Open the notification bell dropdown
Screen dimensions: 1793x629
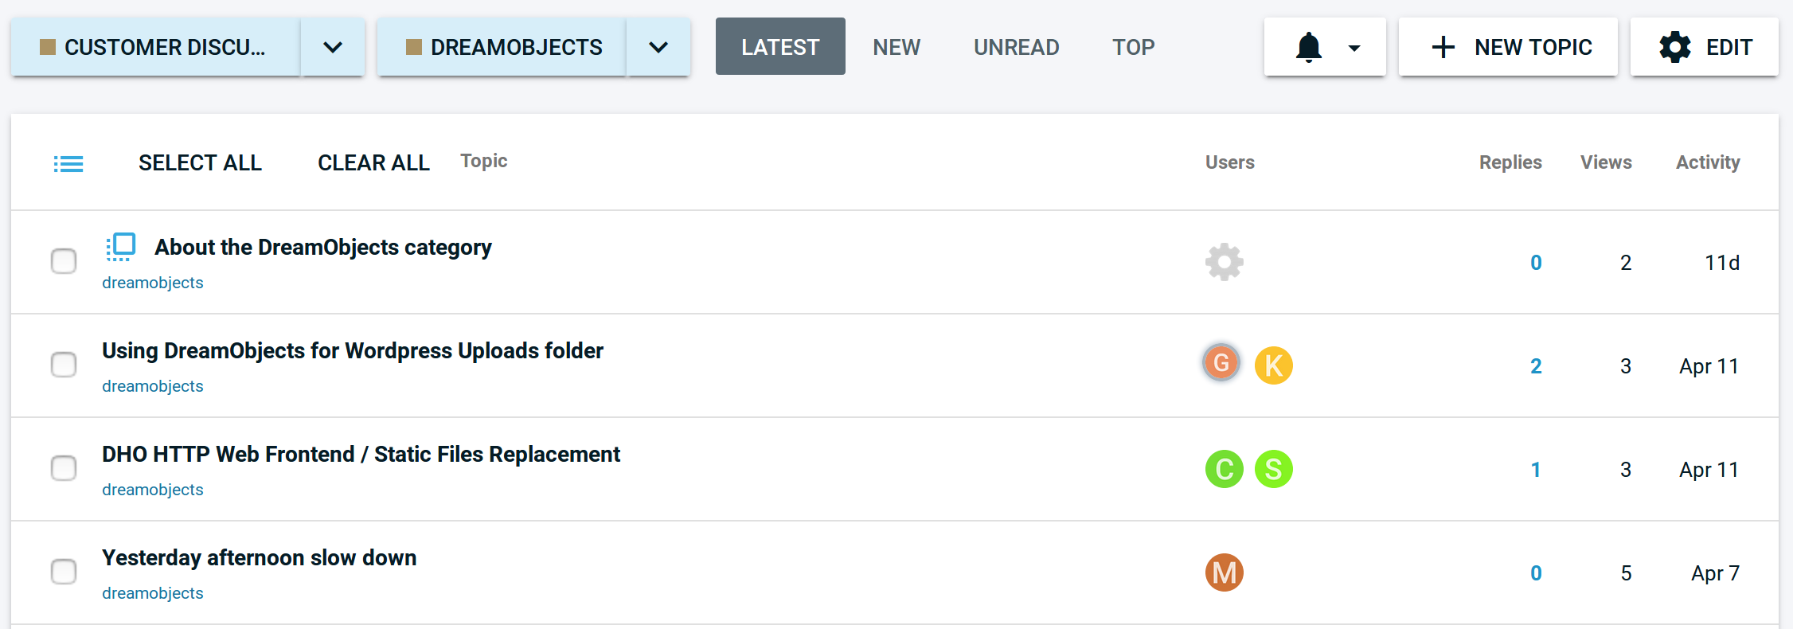coord(1325,48)
